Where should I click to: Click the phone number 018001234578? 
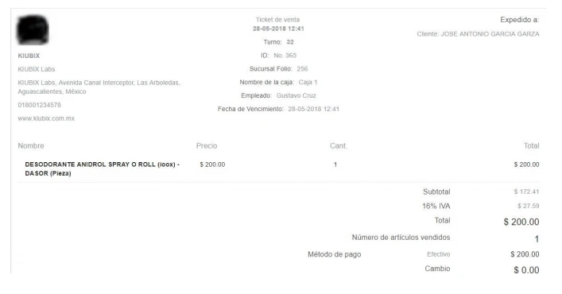[40, 105]
